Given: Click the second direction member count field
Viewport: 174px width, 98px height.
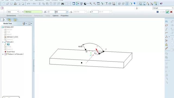Looking at the screenshot, I should (95, 12).
